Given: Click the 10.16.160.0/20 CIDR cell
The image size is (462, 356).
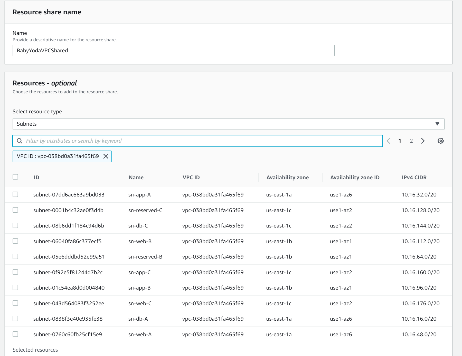Looking at the screenshot, I should coord(420,272).
